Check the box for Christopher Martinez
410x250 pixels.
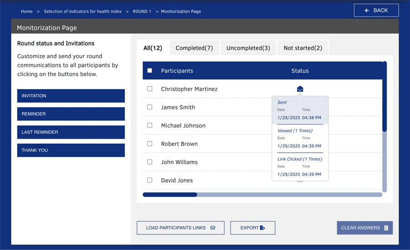[149, 89]
